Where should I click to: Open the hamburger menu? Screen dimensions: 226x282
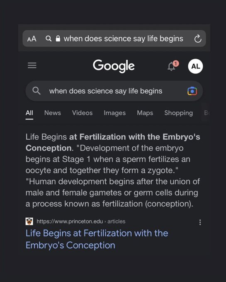[x=32, y=66]
